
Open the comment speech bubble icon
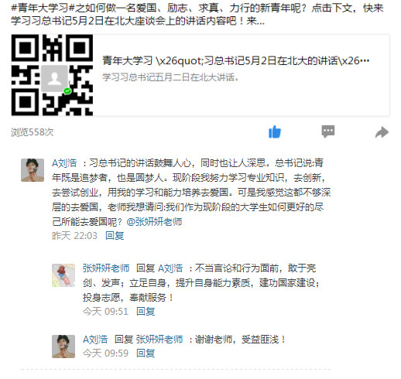(x=328, y=131)
